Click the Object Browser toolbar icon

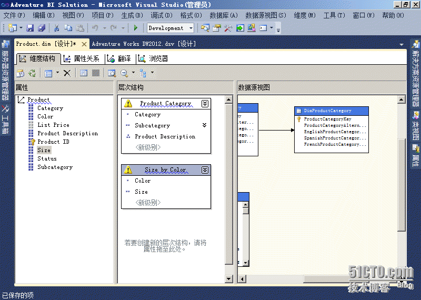pos(252,28)
